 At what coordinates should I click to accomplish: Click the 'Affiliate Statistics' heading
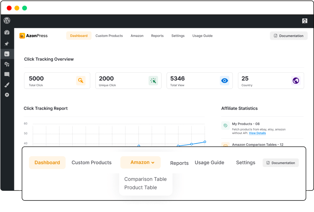coord(239,108)
